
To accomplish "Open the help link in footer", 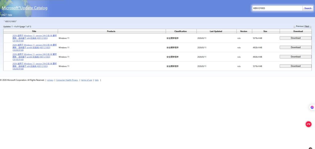I will (x=97, y=80).
